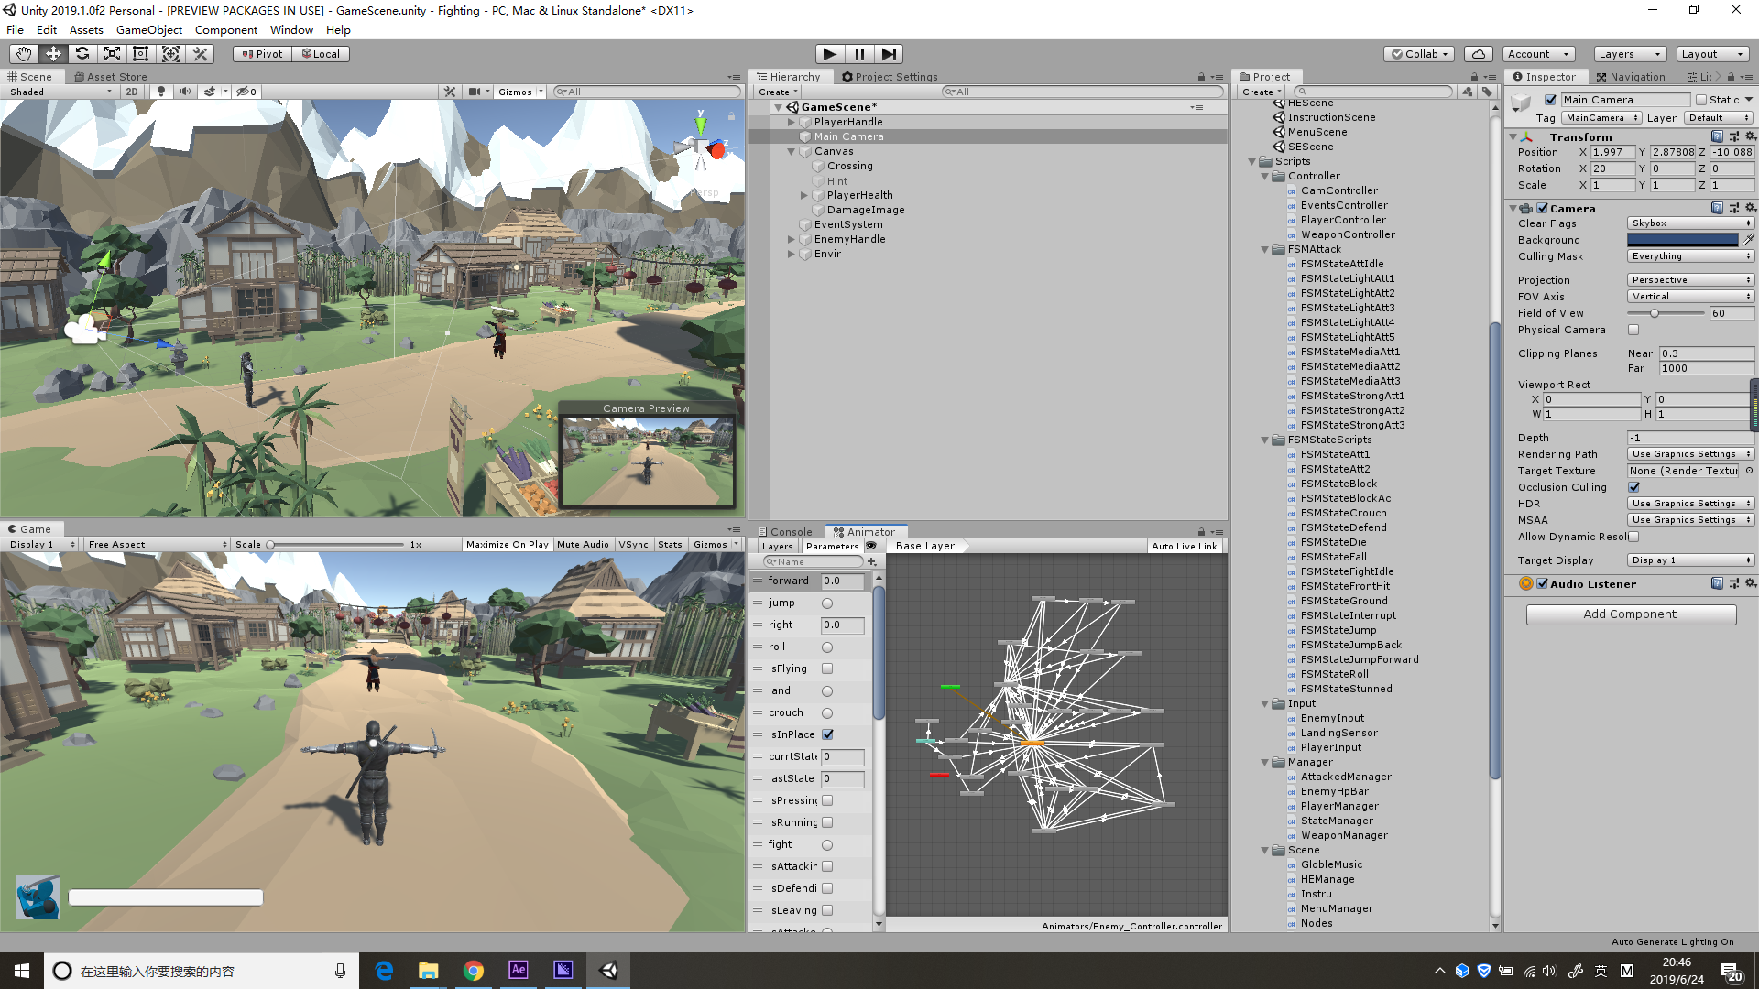Image resolution: width=1759 pixels, height=989 pixels.
Task: Open the Account dropdown
Action: [1539, 54]
